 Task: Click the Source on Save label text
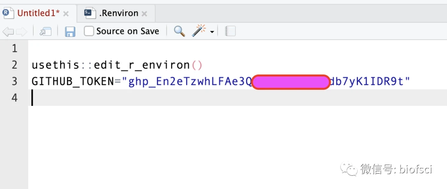(127, 31)
